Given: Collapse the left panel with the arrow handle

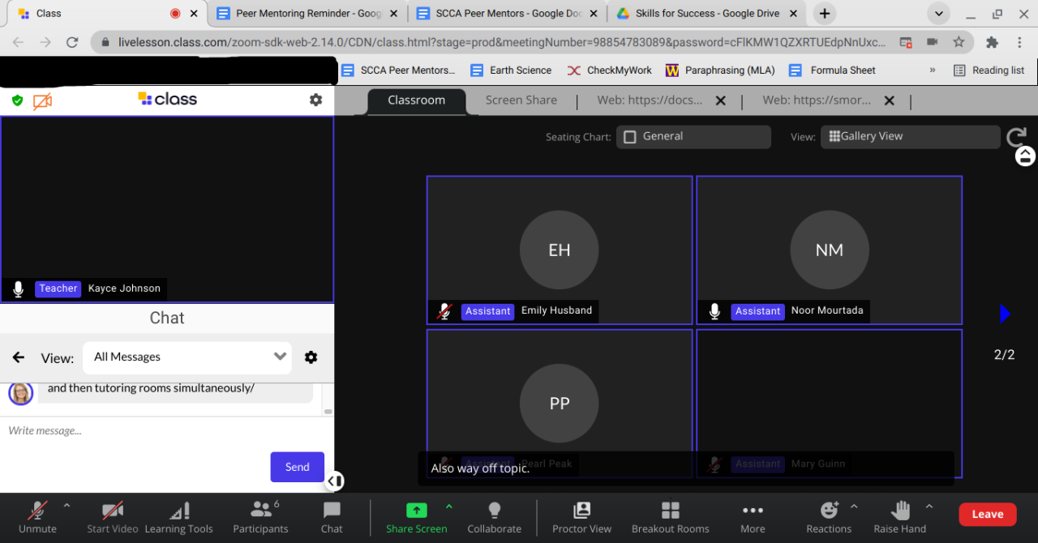Looking at the screenshot, I should coord(334,481).
